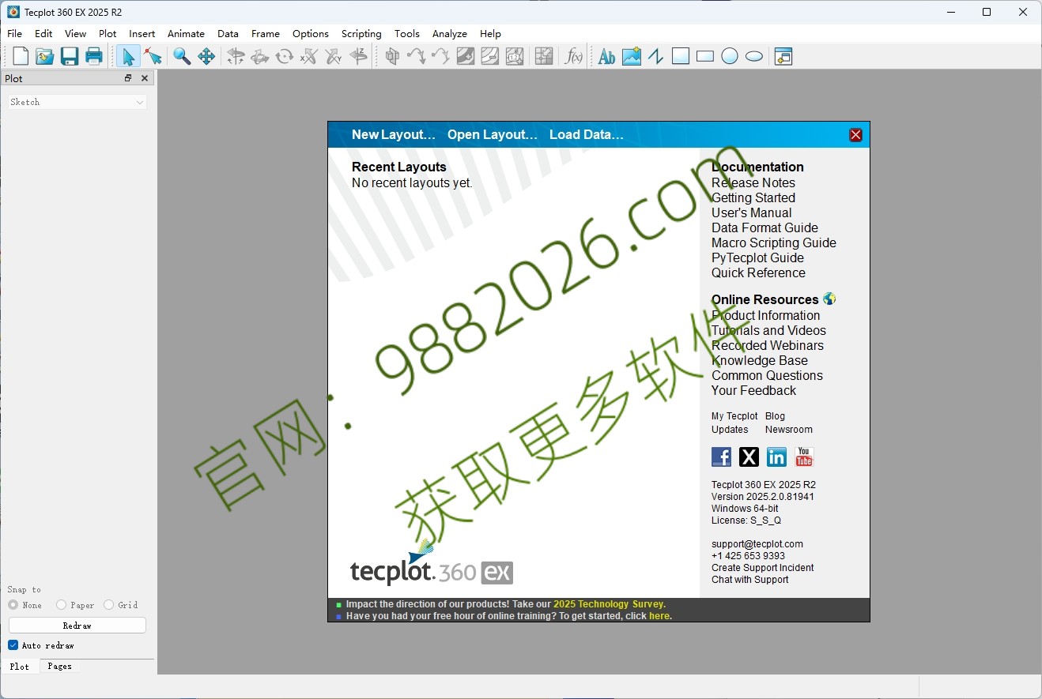Image resolution: width=1042 pixels, height=699 pixels.
Task: Open the Sketch plot type dropdown
Action: (x=77, y=102)
